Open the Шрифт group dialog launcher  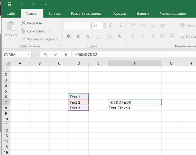(x=124, y=46)
